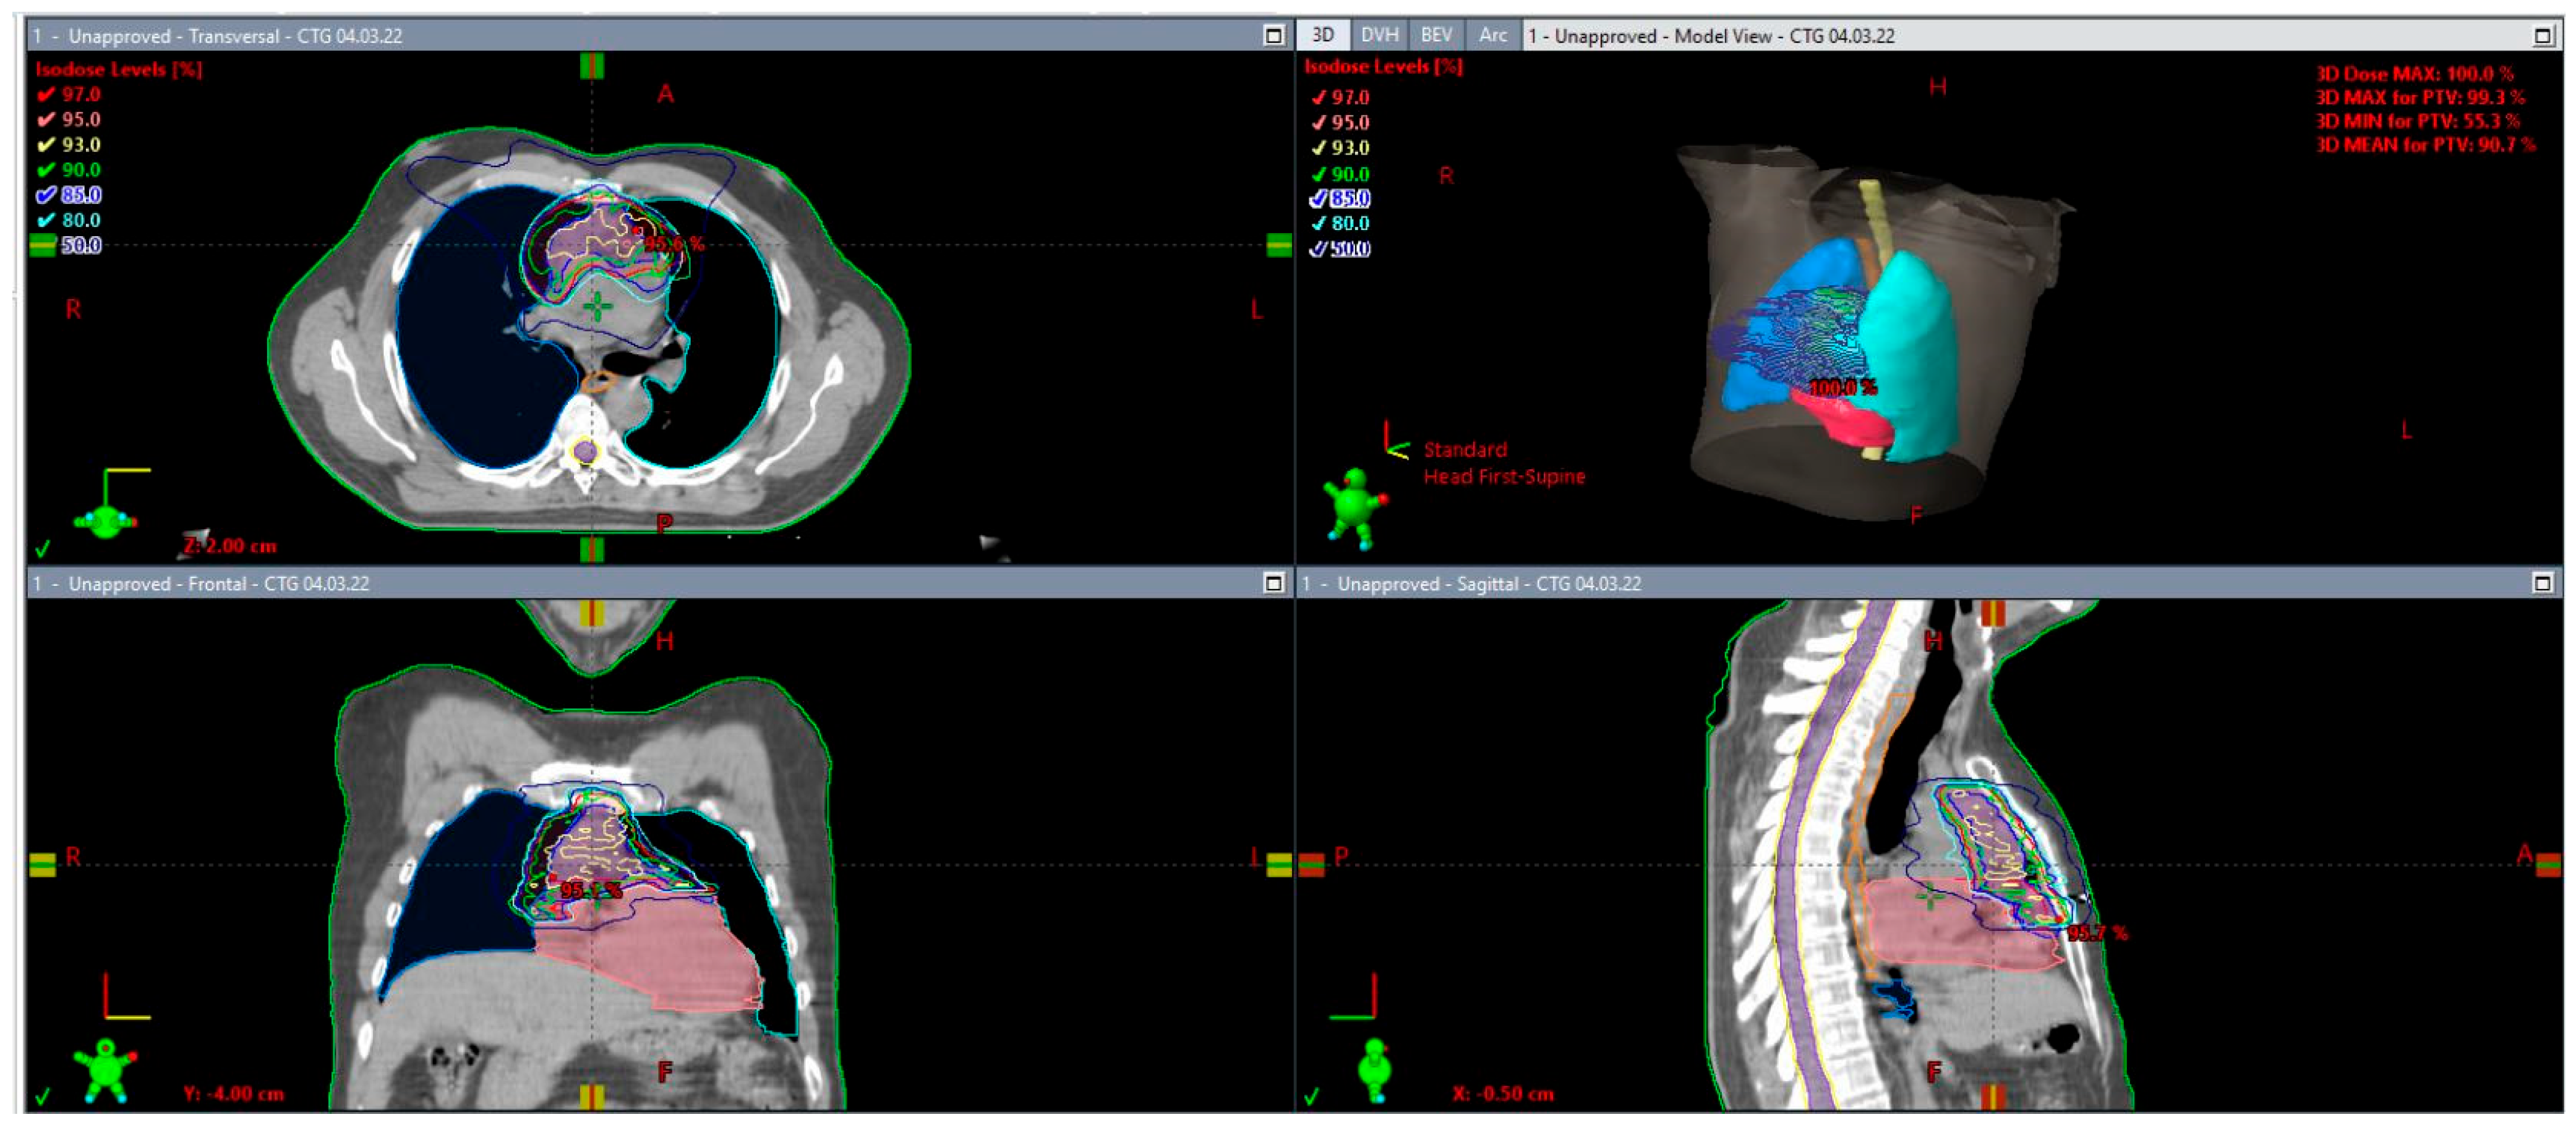This screenshot has height=1125, width=2576.
Task: Click the yellow plane slider handle left of the Frontal view
Action: (42, 864)
